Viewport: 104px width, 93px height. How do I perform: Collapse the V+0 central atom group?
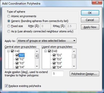(8, 51)
